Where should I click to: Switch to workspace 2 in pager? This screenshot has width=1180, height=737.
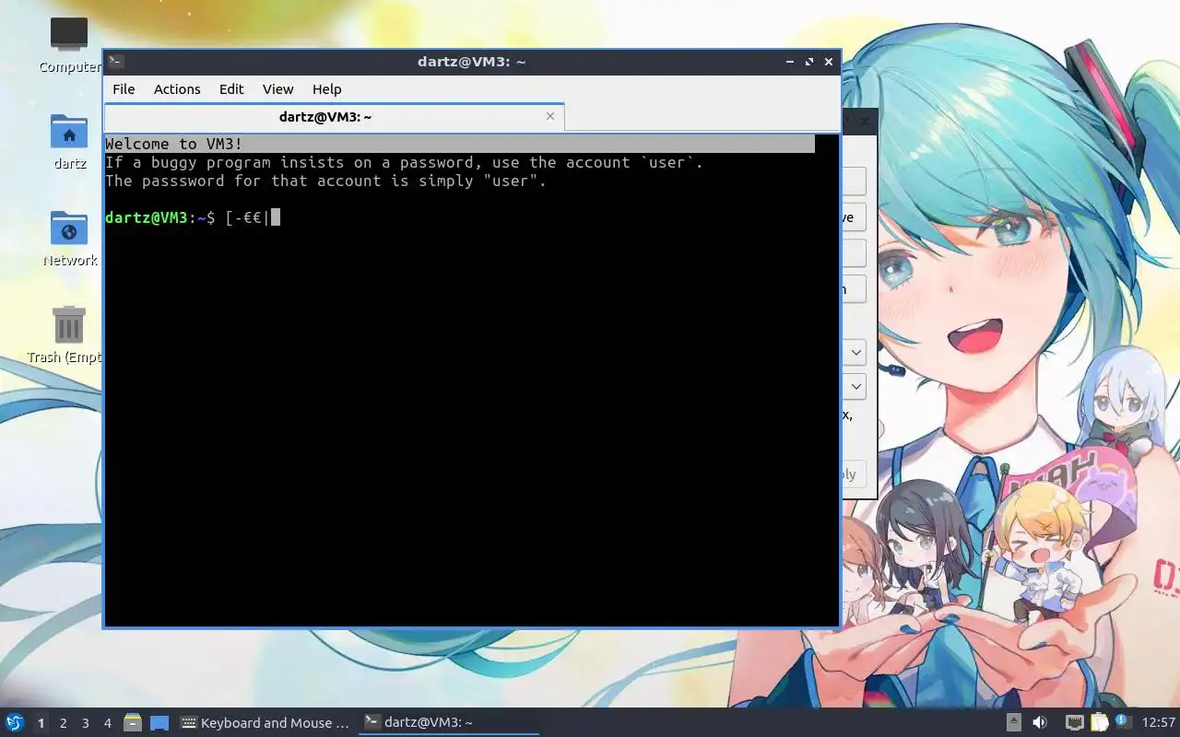click(x=63, y=723)
